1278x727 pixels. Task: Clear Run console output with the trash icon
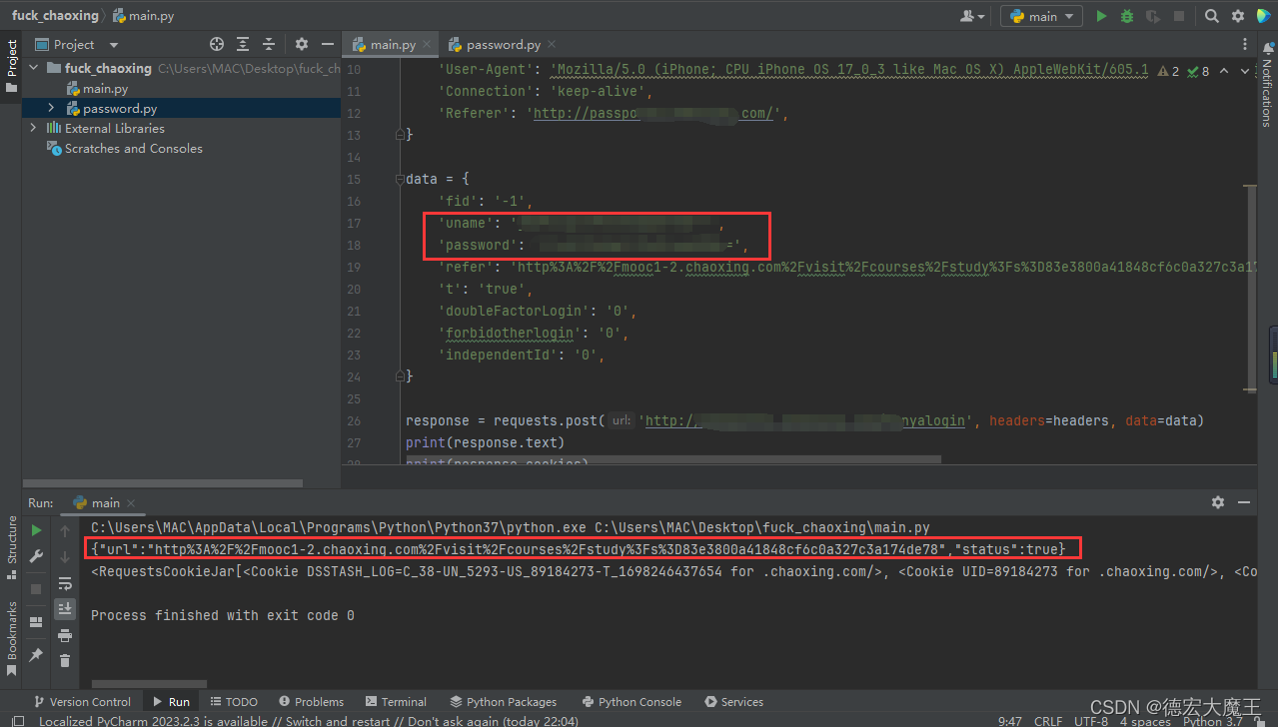(65, 660)
